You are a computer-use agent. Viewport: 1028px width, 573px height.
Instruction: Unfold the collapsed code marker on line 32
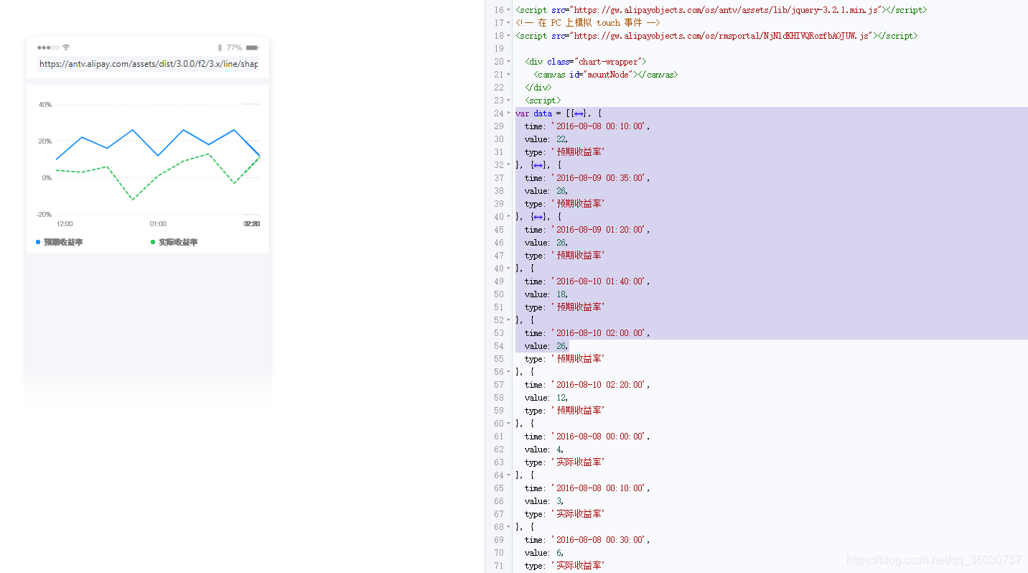(x=538, y=165)
